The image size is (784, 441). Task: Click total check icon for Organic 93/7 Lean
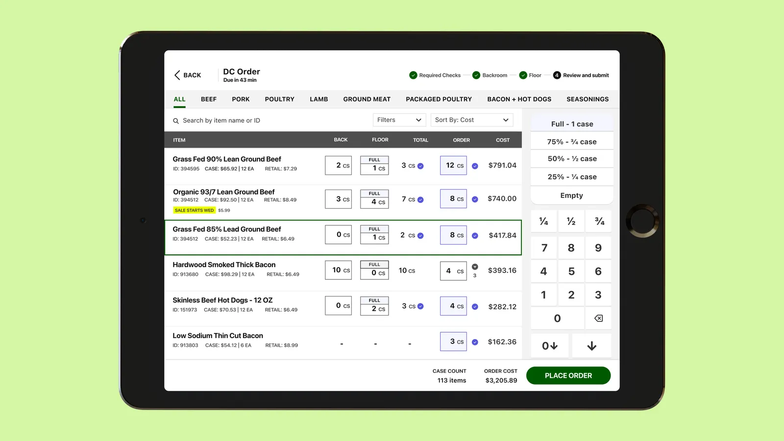(420, 199)
